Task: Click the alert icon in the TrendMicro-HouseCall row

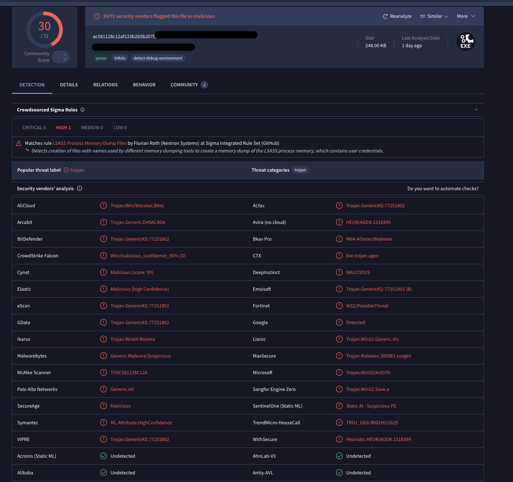Action: pyautogui.click(x=339, y=422)
